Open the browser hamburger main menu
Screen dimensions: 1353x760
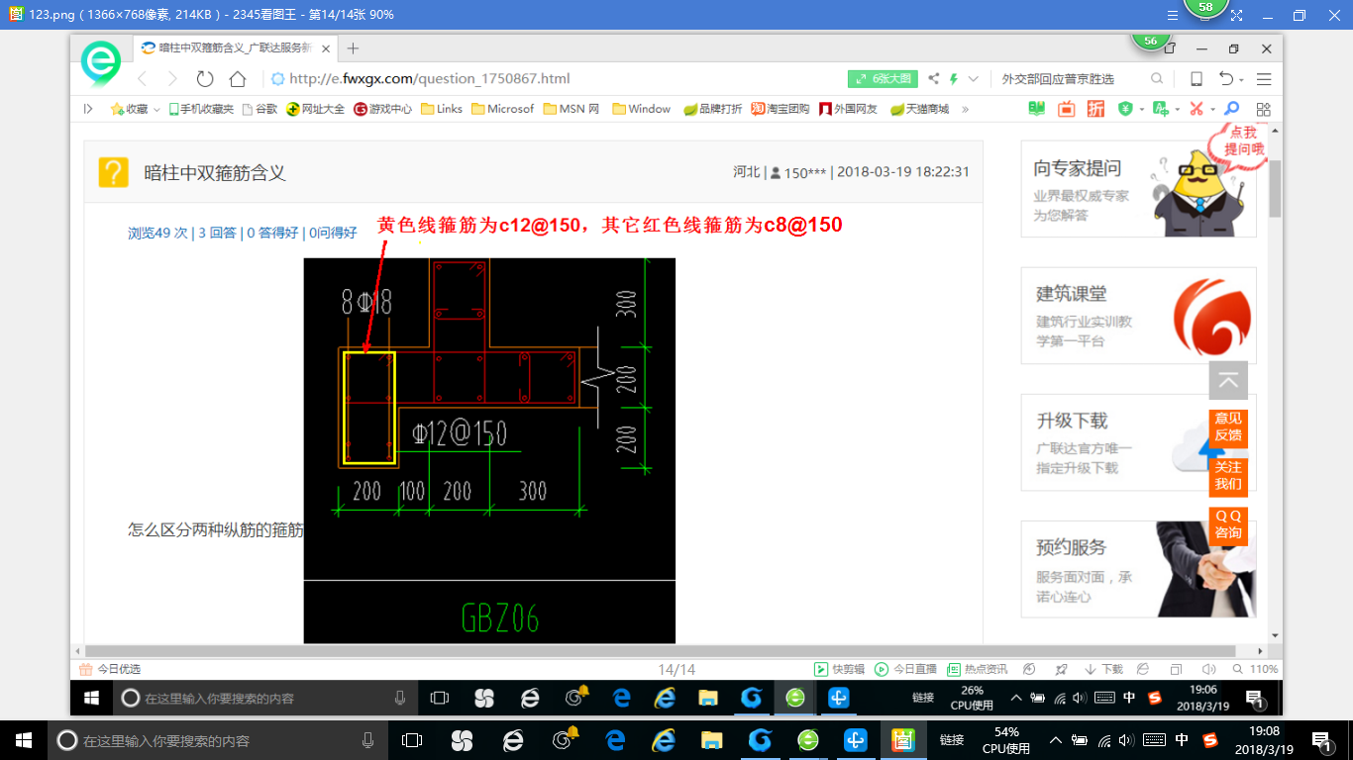[1264, 79]
